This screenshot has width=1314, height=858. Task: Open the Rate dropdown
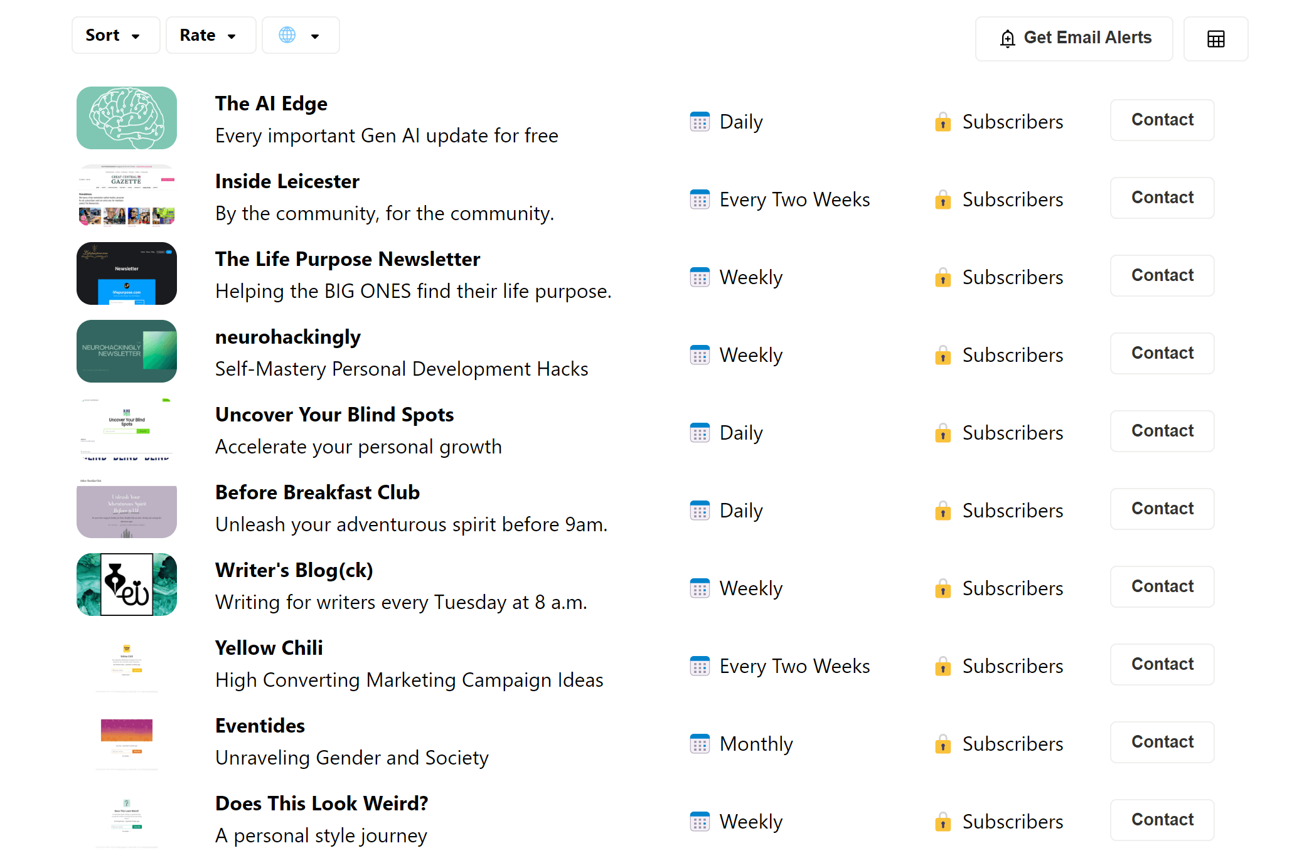pos(210,35)
